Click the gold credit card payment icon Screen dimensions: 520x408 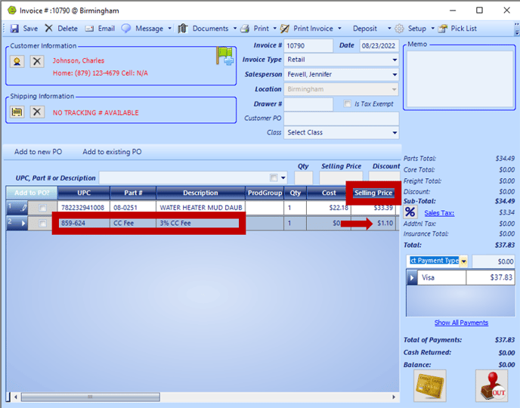(430, 386)
